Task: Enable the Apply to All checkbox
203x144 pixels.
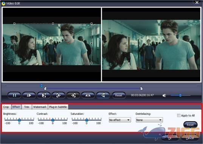Action: click(x=179, y=115)
